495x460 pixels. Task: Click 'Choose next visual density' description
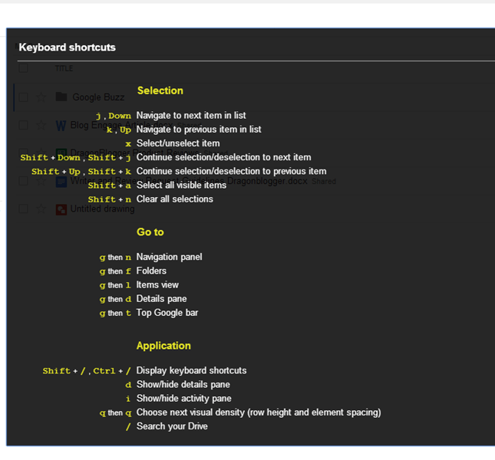tap(259, 412)
